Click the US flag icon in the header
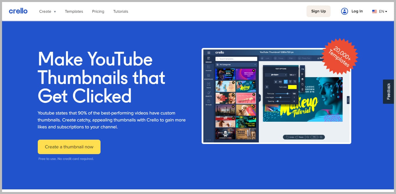Screen dimensions: 396x194 click(375, 12)
